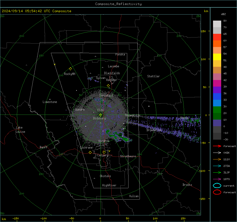Screen dimensions: 237x222
Task: Click the Stettler label
Action: tap(154, 76)
